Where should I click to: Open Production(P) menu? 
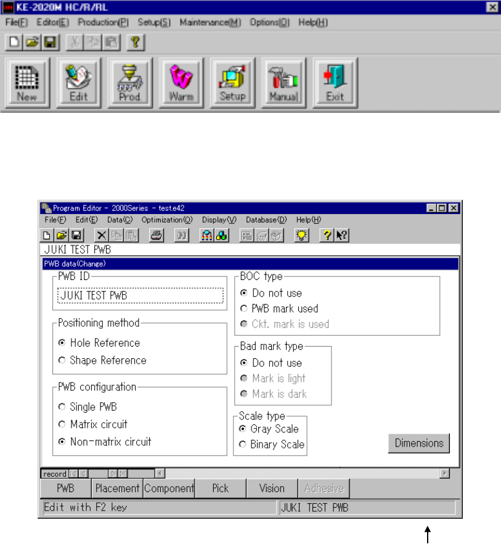click(x=104, y=23)
